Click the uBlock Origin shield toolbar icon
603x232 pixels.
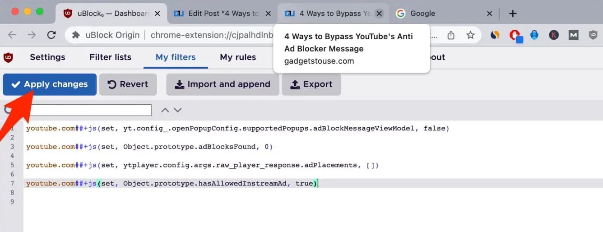(x=593, y=35)
